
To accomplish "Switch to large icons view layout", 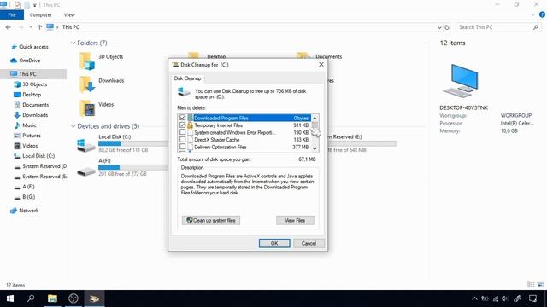I will tap(540, 285).
